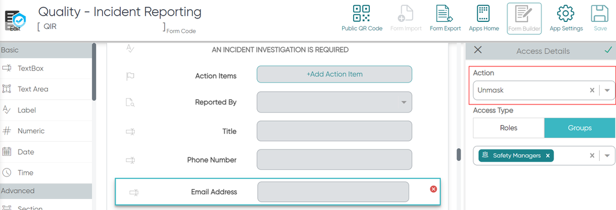The image size is (616, 210).
Task: Click the Phone Number input field
Action: coord(335,160)
